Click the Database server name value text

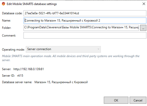point(61,82)
